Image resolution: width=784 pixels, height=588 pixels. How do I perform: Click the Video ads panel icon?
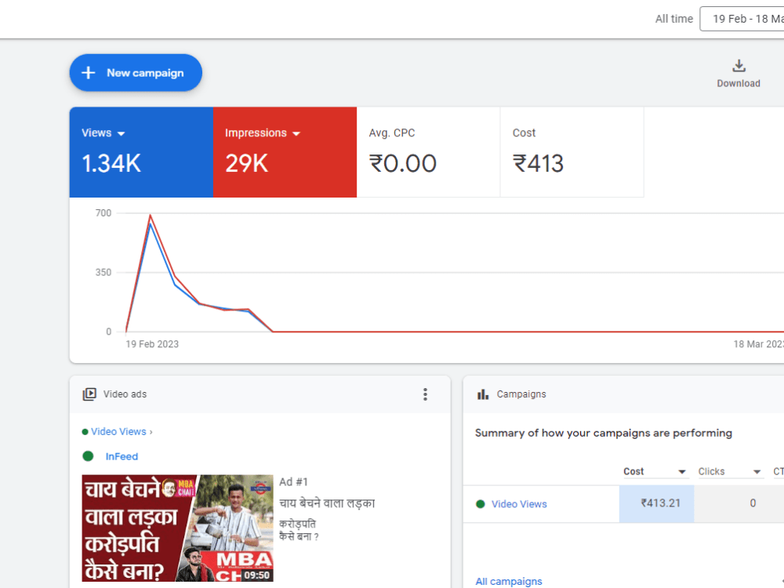coord(89,394)
